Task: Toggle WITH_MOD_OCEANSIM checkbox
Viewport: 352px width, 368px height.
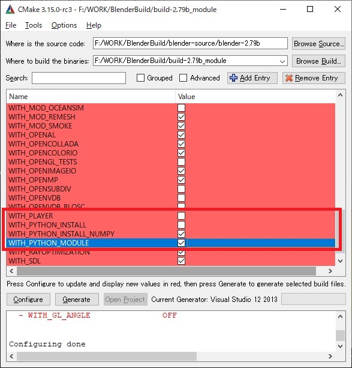Action: pos(181,108)
